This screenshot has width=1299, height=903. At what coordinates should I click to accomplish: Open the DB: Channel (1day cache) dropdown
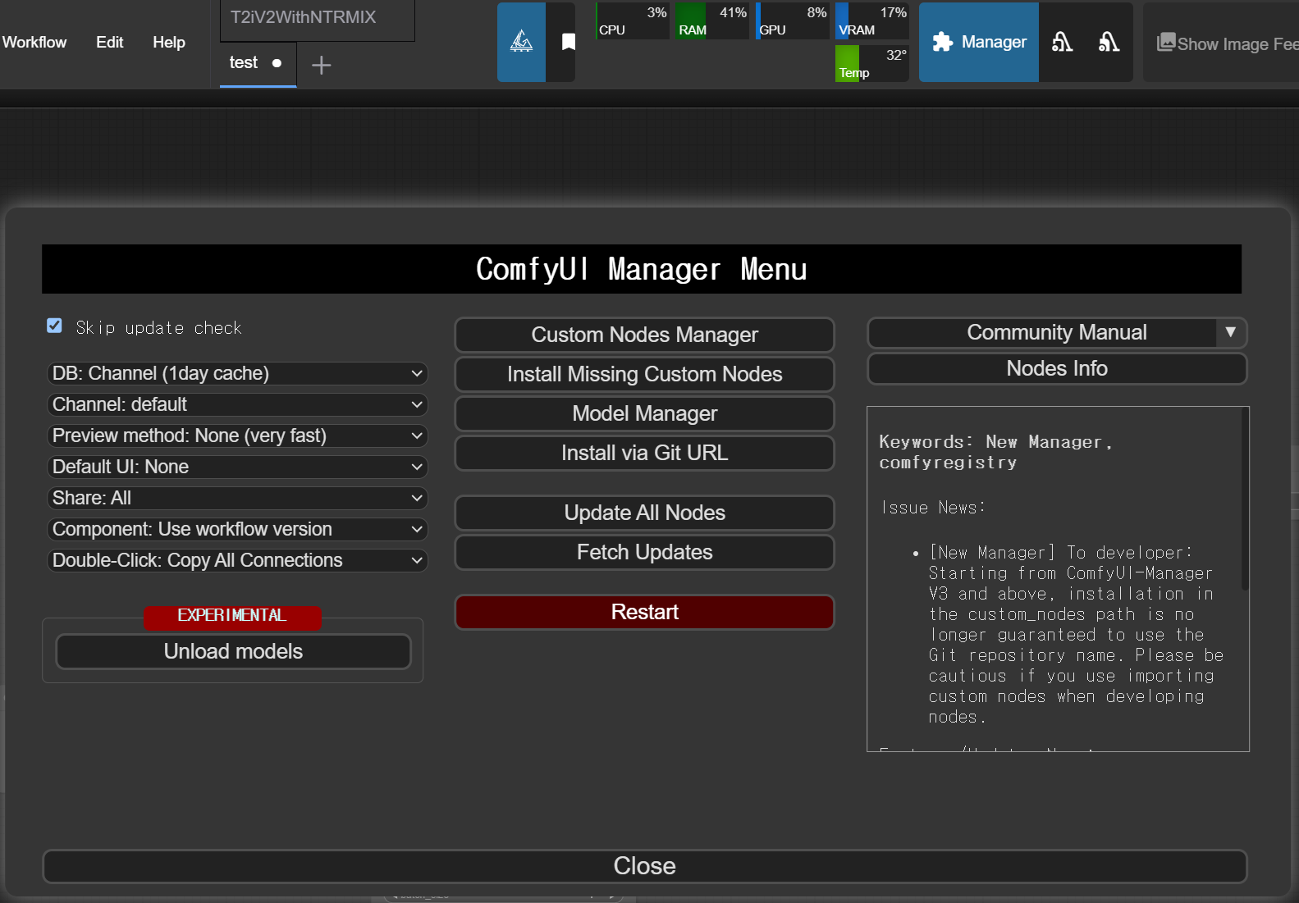[x=237, y=373]
